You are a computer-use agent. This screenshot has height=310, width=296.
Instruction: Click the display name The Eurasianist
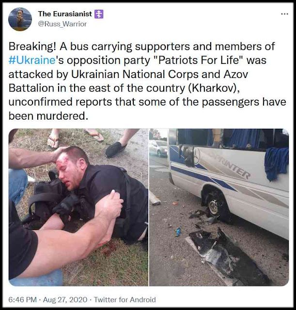point(65,14)
